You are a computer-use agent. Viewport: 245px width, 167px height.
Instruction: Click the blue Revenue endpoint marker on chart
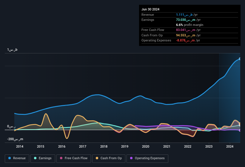[x=240, y=59]
